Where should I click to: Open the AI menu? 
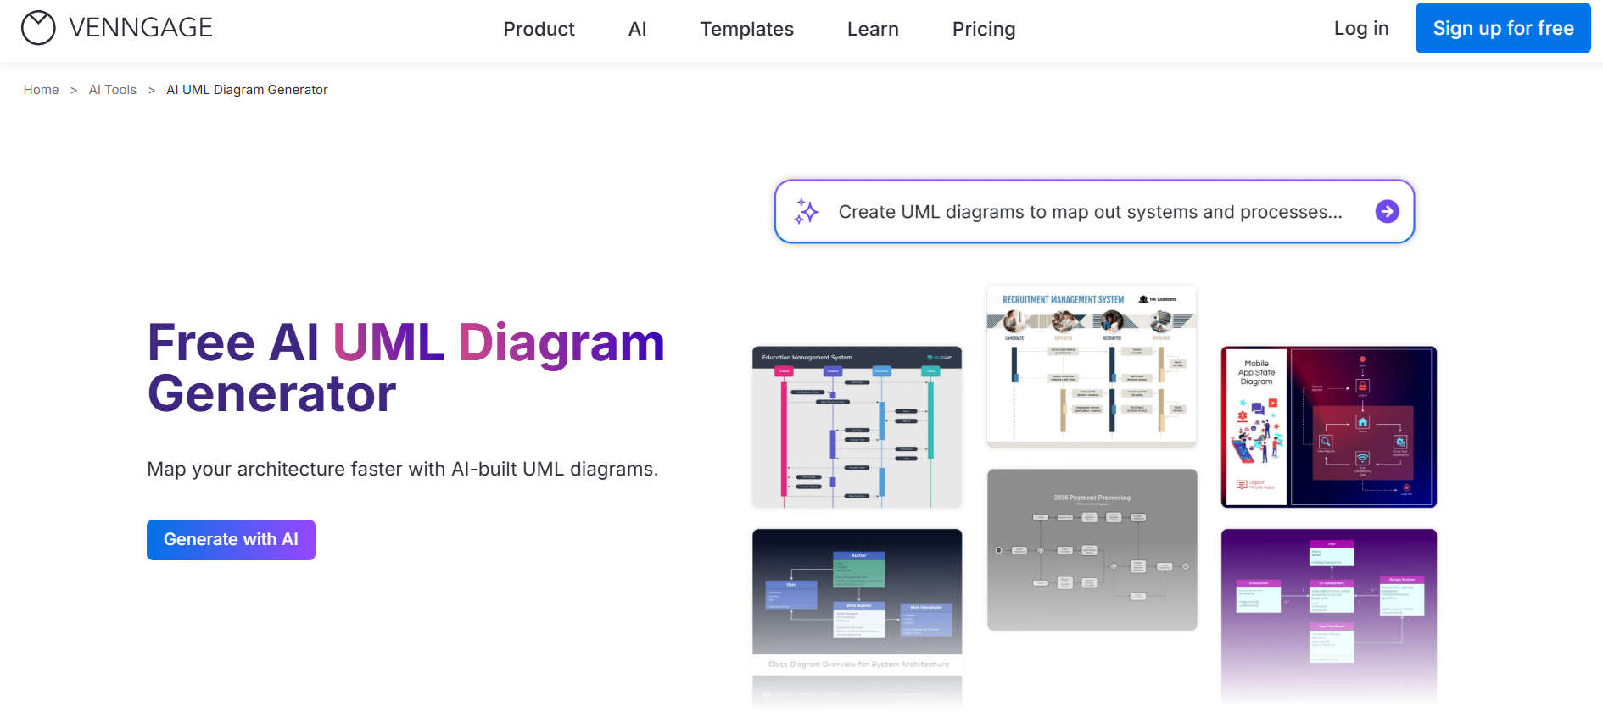click(637, 29)
